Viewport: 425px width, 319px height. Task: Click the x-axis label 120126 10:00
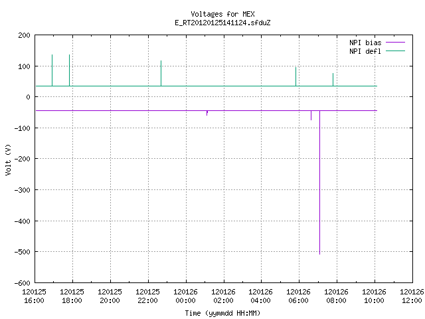[375, 296]
